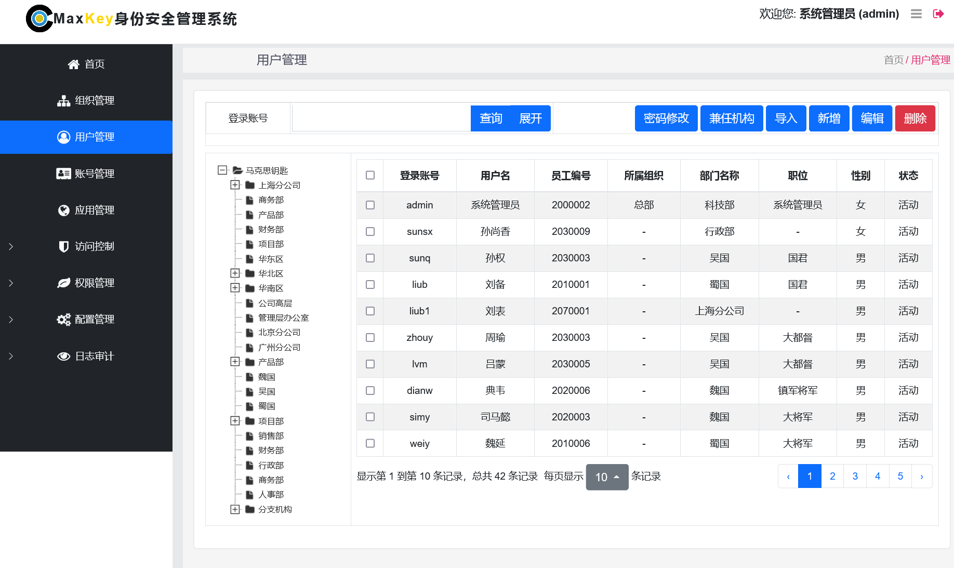
Task: Click the logout icon in header
Action: [x=938, y=14]
